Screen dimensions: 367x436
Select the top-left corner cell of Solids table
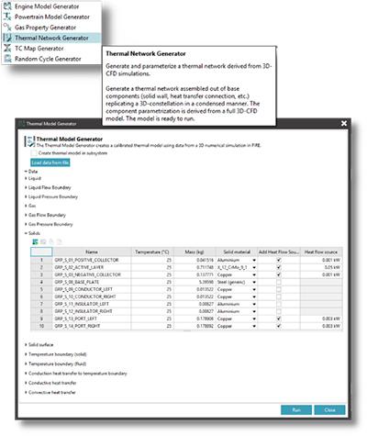tap(41, 252)
